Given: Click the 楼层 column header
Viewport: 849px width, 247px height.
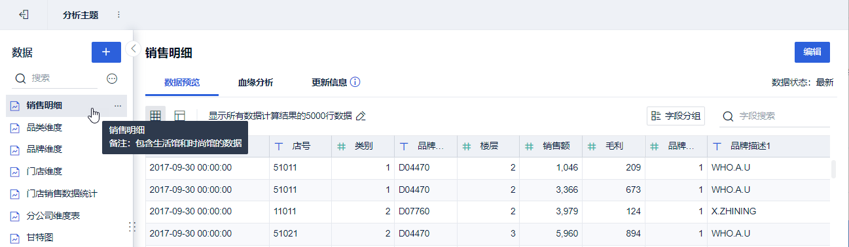Looking at the screenshot, I should (x=488, y=146).
